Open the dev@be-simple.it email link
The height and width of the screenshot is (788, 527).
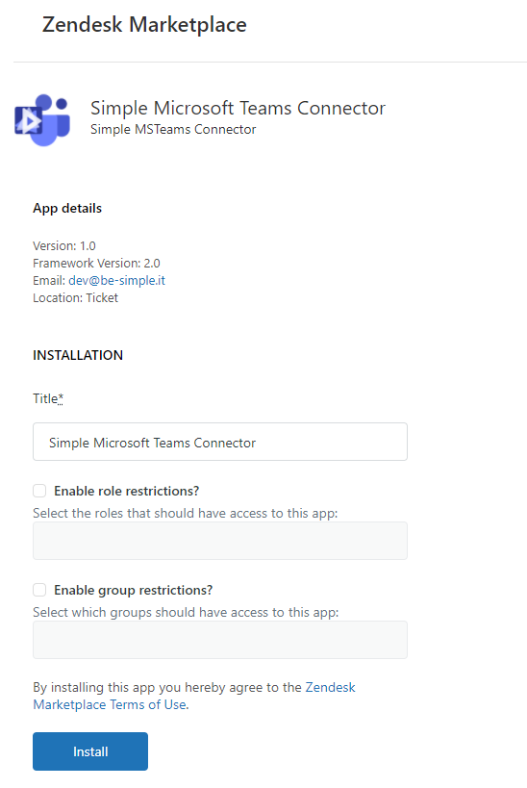[116, 280]
